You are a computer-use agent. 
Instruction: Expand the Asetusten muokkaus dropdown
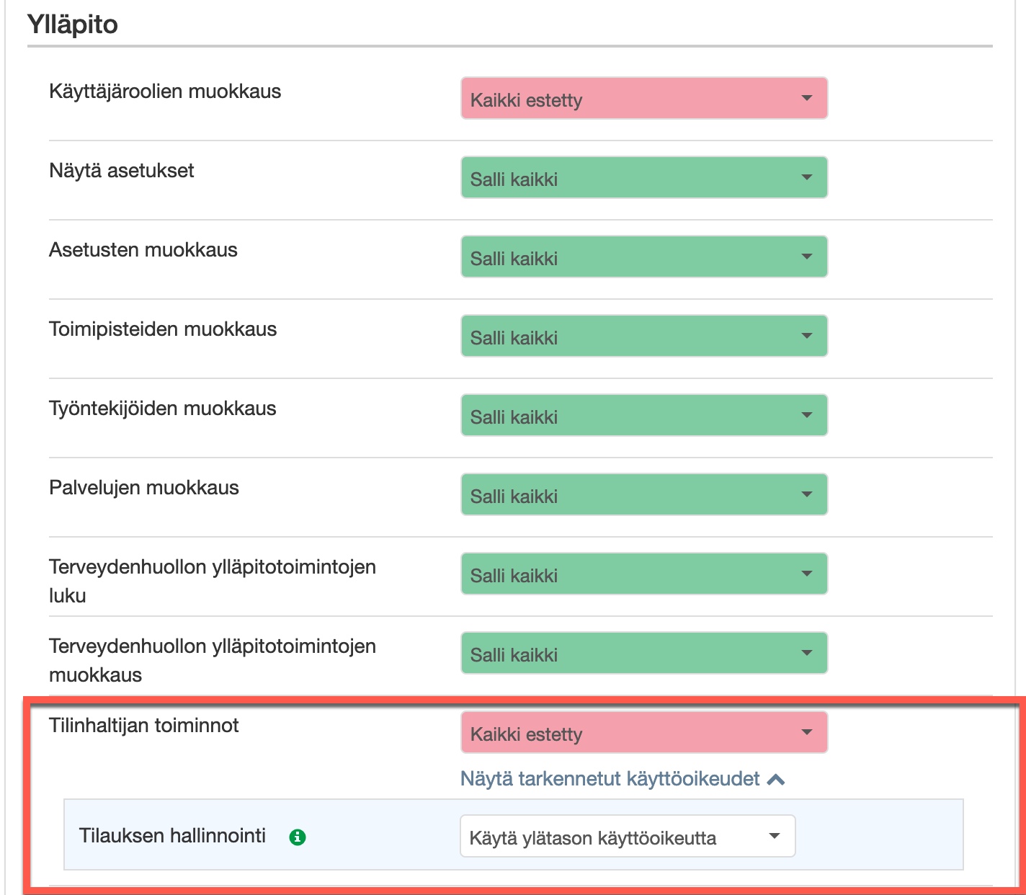pyautogui.click(x=643, y=257)
